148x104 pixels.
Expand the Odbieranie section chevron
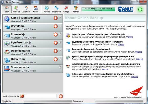(x=60, y=59)
